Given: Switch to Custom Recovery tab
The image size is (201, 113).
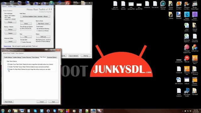Looking at the screenshot, I should click(27, 57).
